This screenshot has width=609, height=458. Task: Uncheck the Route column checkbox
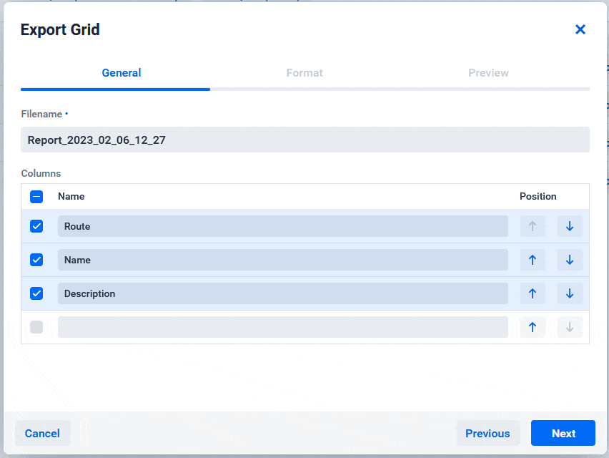36,226
